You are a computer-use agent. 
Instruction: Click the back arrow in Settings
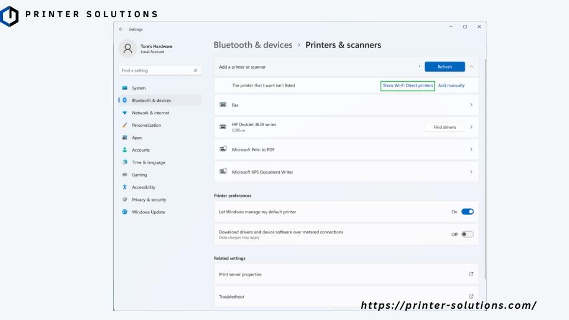(x=121, y=29)
